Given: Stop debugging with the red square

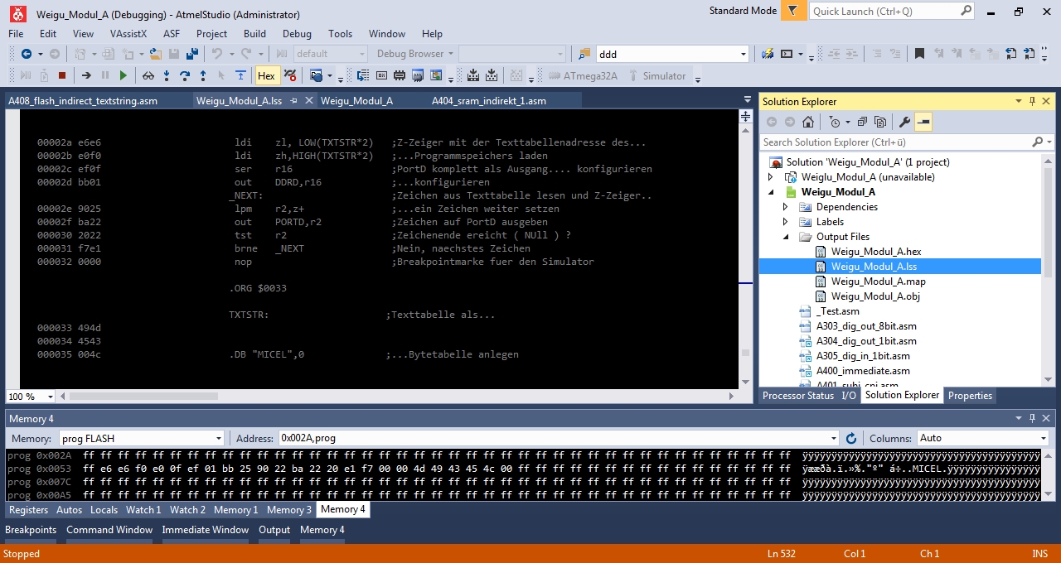Looking at the screenshot, I should [62, 75].
